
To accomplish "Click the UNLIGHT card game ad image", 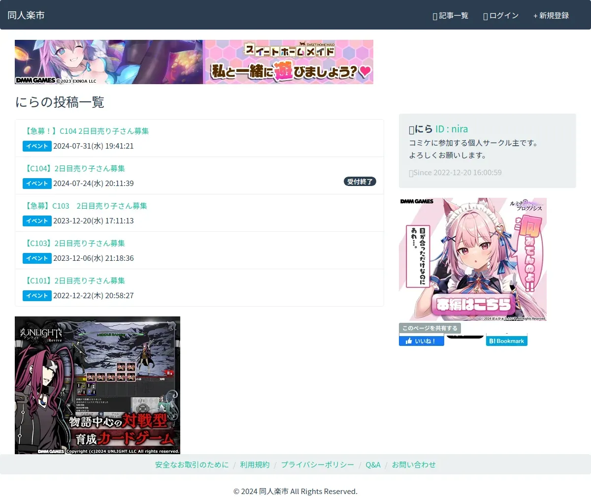I will pyautogui.click(x=98, y=385).
